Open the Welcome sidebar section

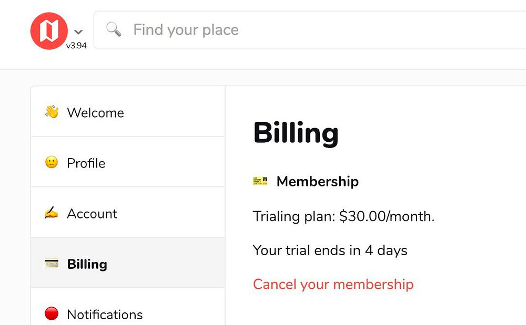95,113
